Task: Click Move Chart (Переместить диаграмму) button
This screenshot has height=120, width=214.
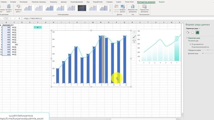Action: [x=144, y=8]
